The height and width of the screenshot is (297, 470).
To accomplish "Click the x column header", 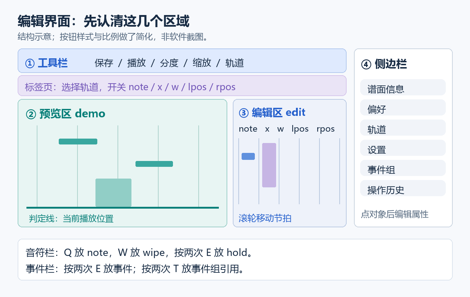I will 267,129.
